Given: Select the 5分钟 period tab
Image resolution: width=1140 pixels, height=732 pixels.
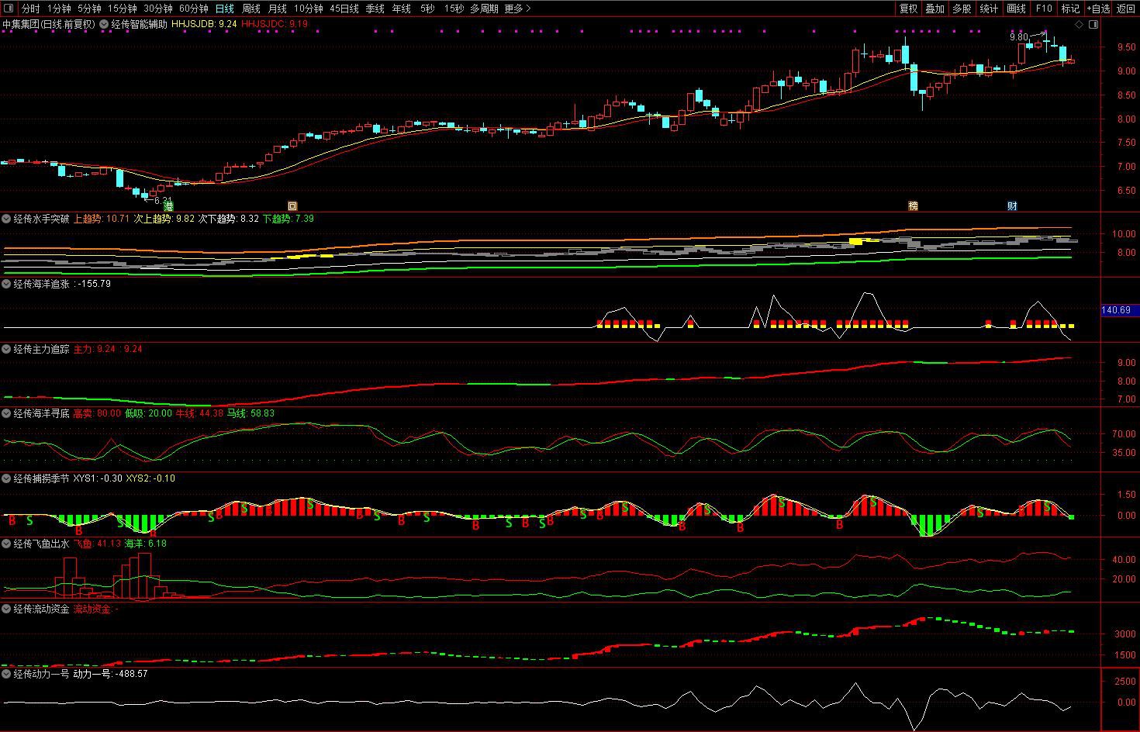Looking at the screenshot, I should 89,9.
